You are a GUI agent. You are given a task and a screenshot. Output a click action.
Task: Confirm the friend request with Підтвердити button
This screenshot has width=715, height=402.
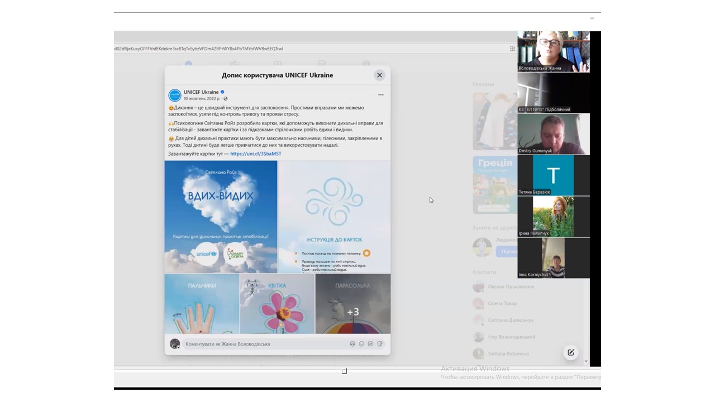pos(507,252)
